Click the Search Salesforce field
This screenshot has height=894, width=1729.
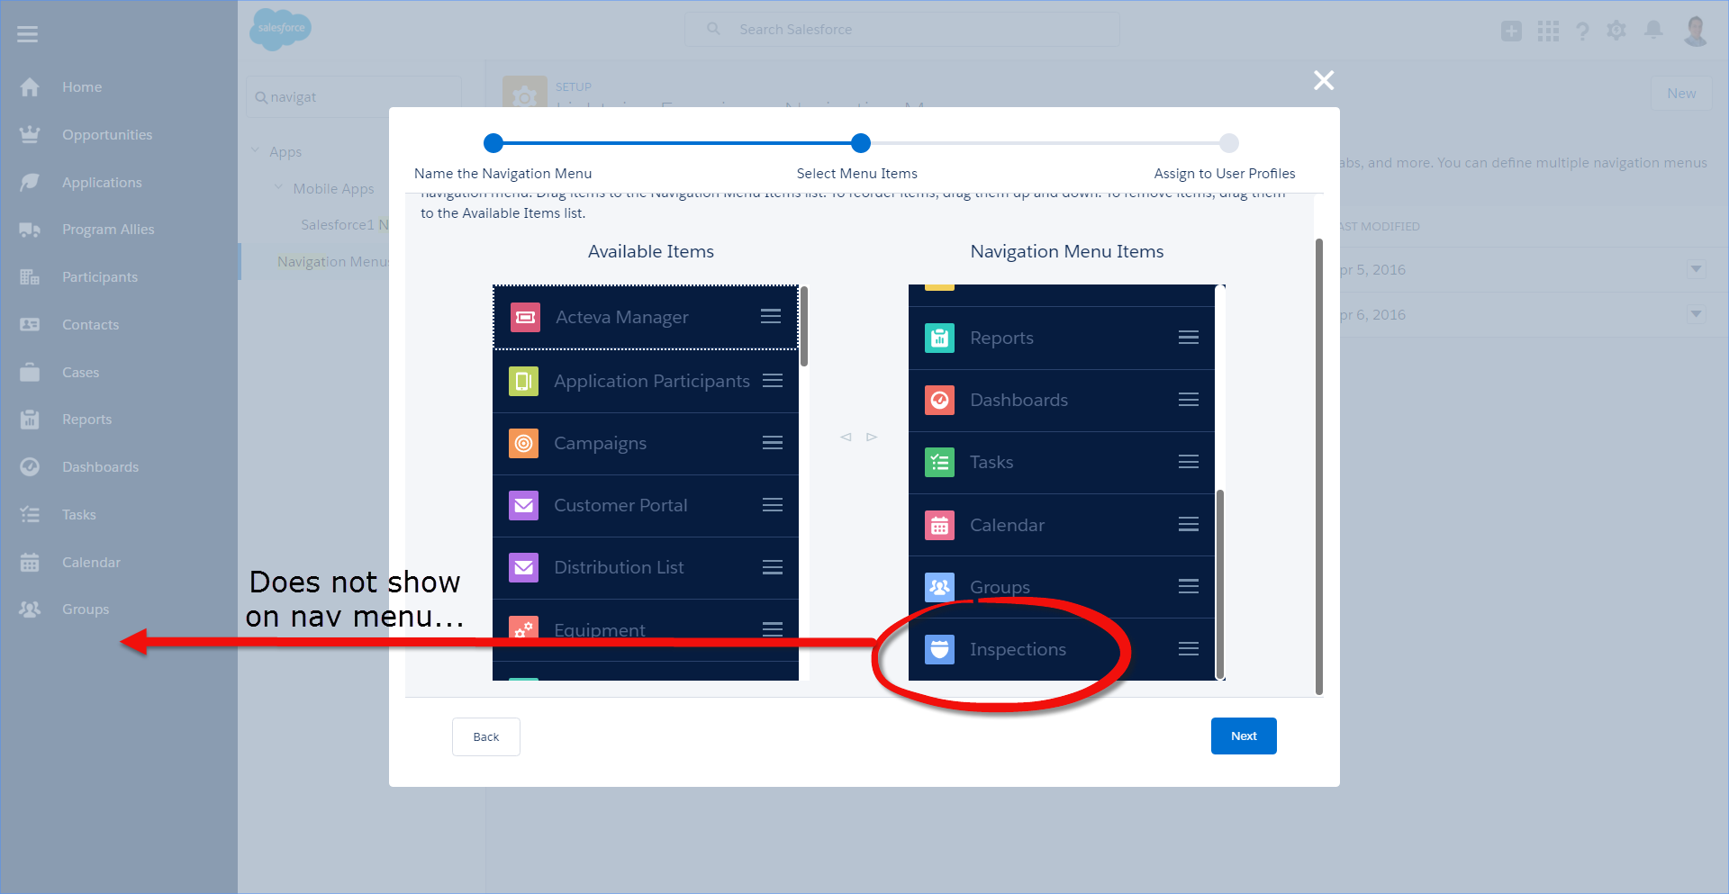coord(902,30)
